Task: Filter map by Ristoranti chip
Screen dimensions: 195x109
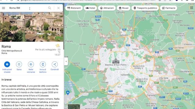Action: pyautogui.click(x=74, y=8)
